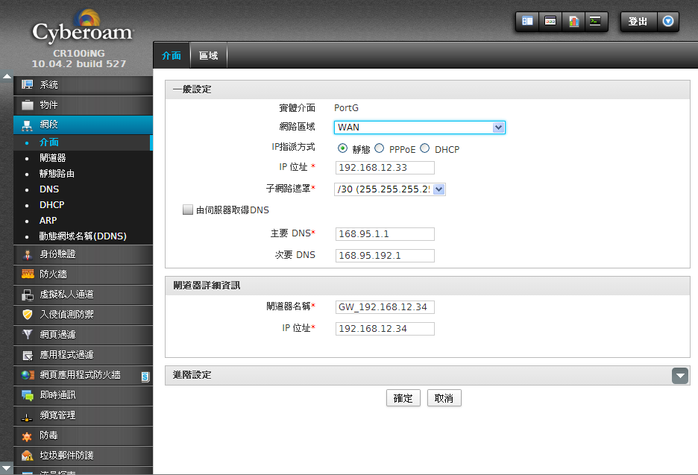Select the PPPoE radio button
Image resolution: width=698 pixels, height=475 pixels.
point(380,148)
